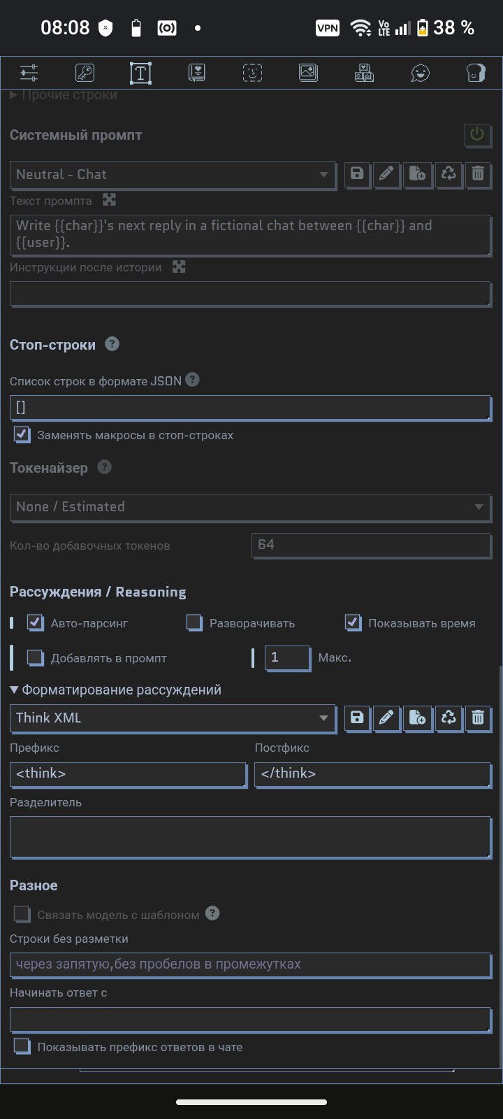Viewport: 503px width, 1119px height.
Task: Delete the Neutral - Chat system prompt
Action: (x=478, y=174)
